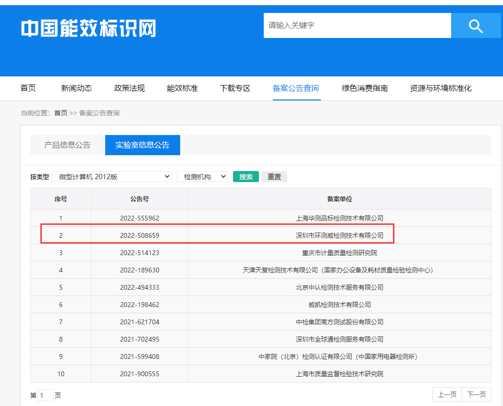Viewport: 503px width, 406px height.
Task: Type in the 请输入关键字 search field
Action: [x=356, y=25]
